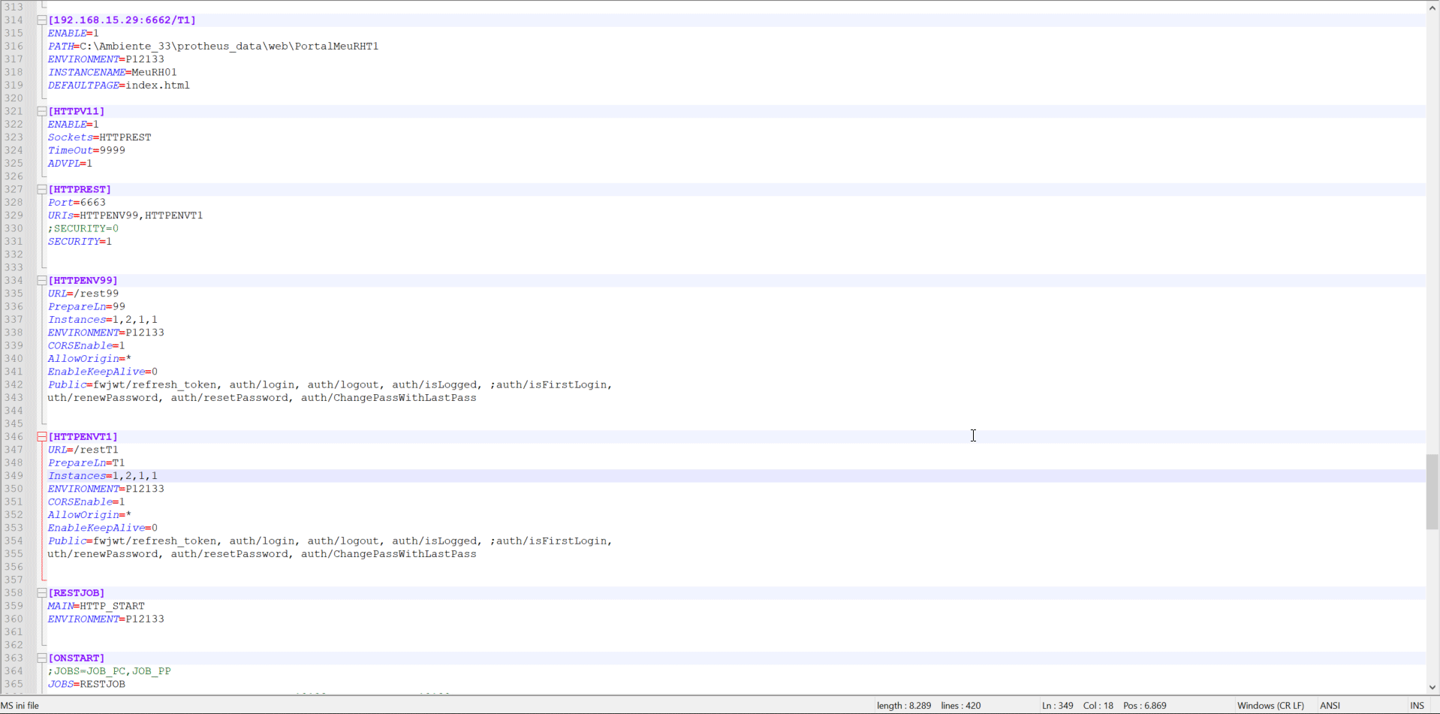
Task: Click on 'DEFAULTPAGE=index.html' line
Action: 119,86
